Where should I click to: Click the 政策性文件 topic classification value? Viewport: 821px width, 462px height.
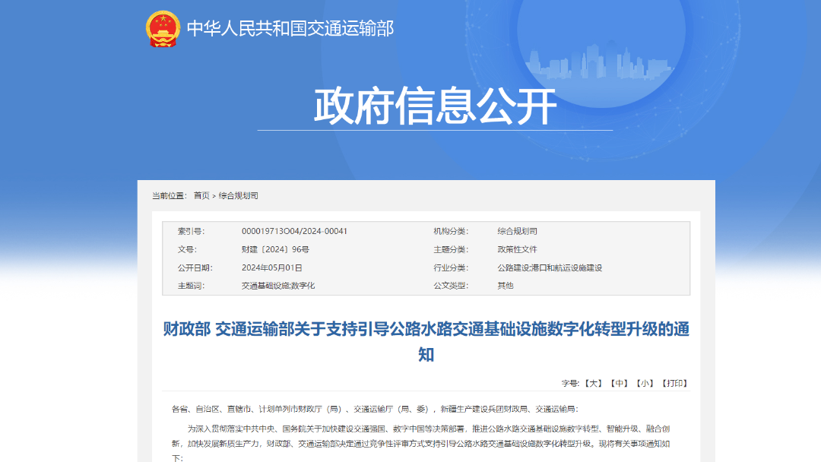point(517,249)
